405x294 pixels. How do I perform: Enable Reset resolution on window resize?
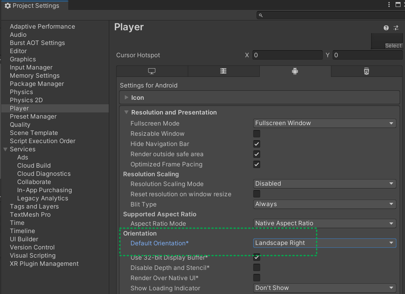tap(256, 194)
